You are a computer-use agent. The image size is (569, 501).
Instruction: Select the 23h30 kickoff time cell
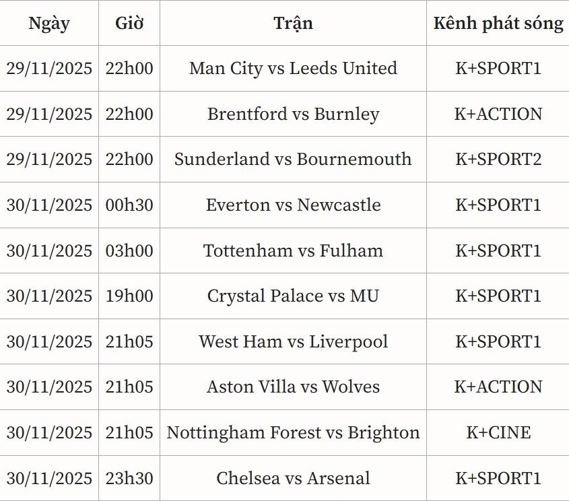click(x=129, y=479)
